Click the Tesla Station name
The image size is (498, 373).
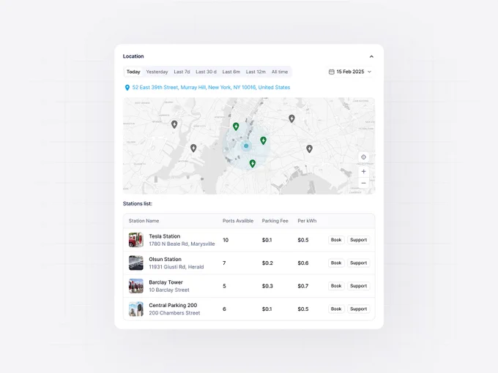tap(165, 236)
